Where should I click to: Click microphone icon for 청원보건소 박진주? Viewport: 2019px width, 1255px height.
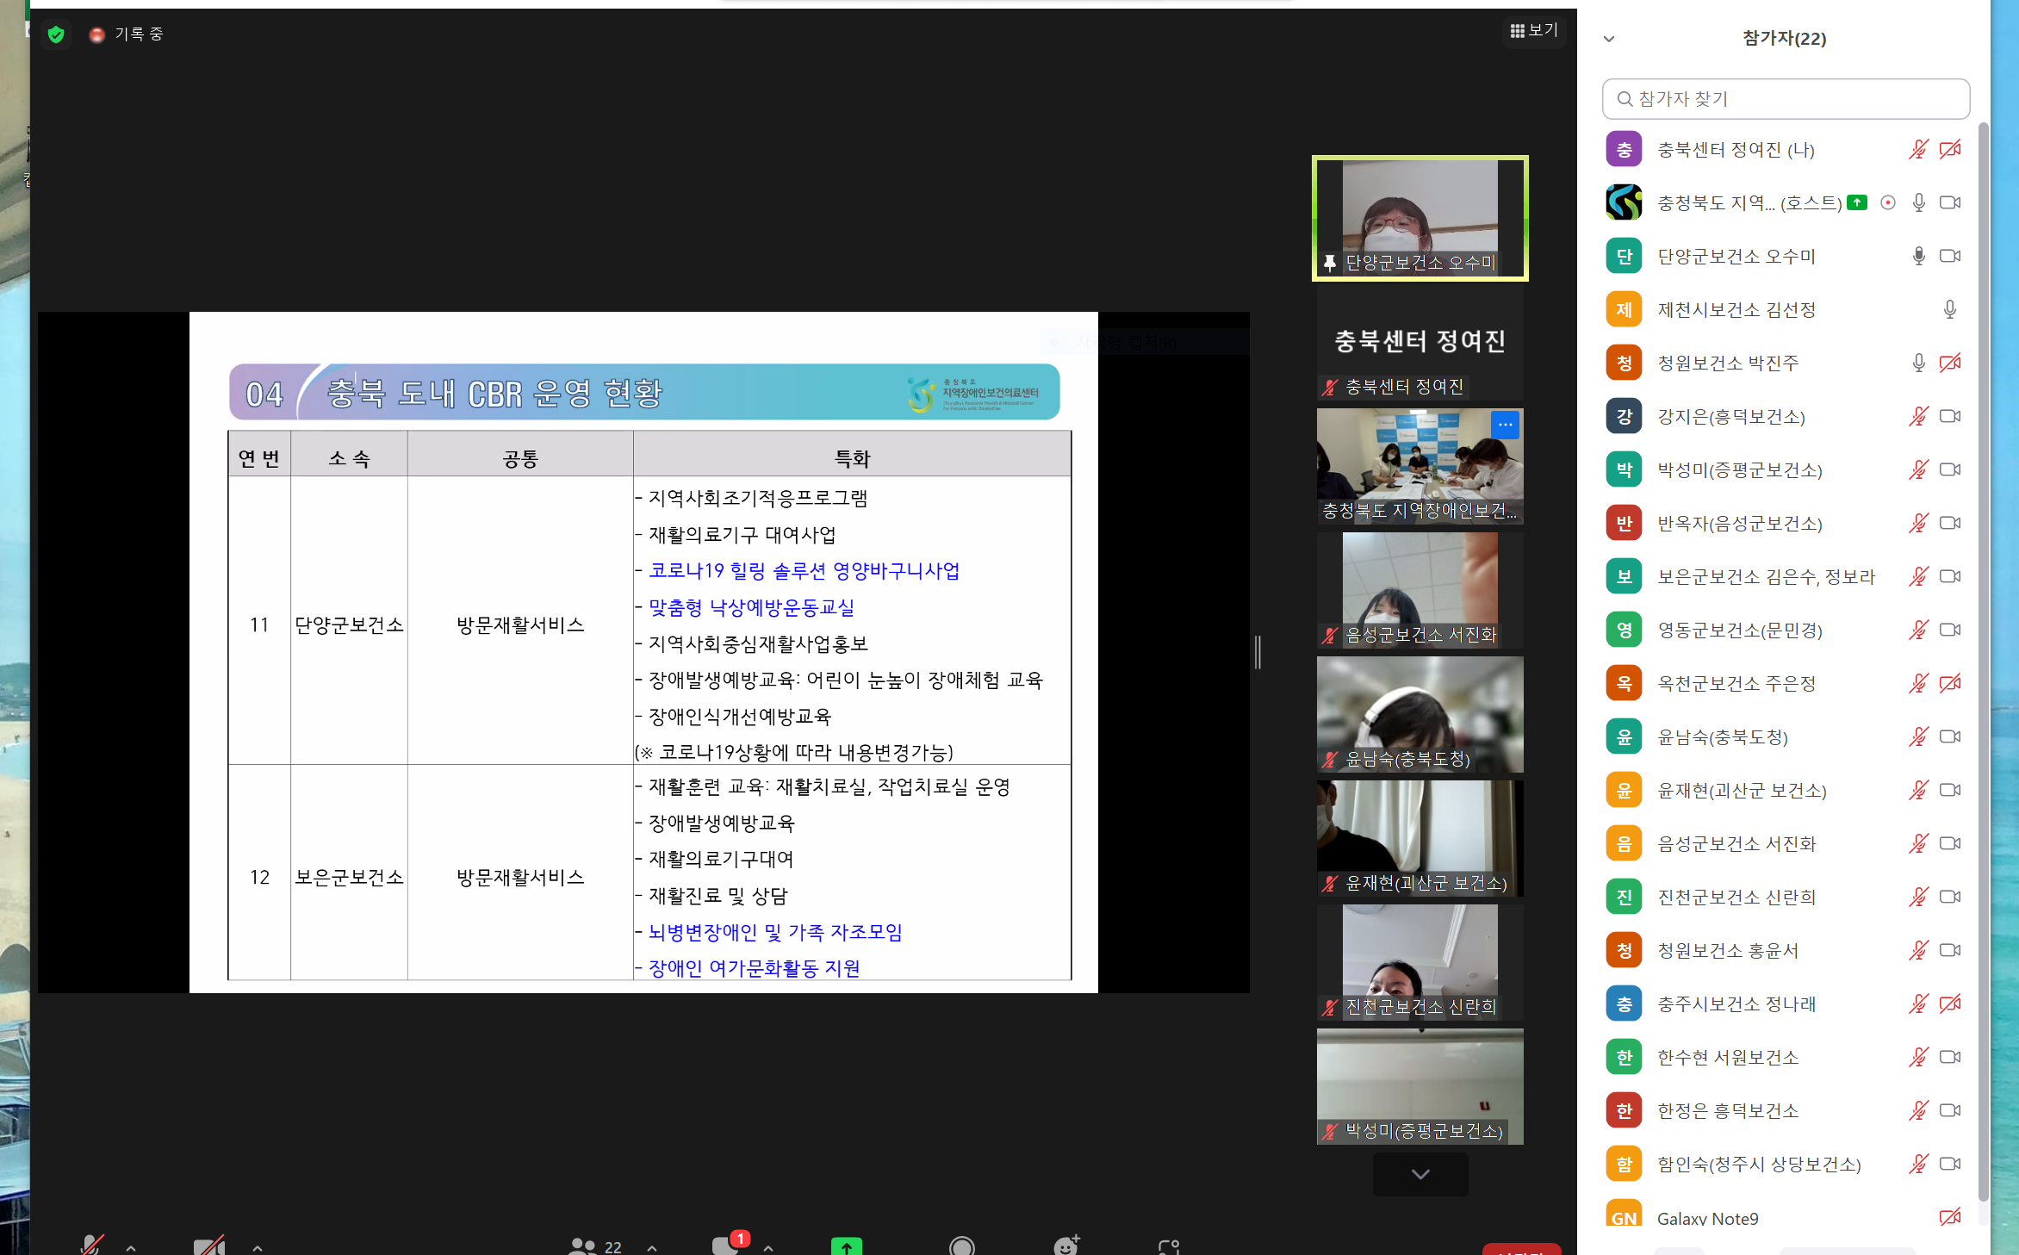click(x=1918, y=363)
